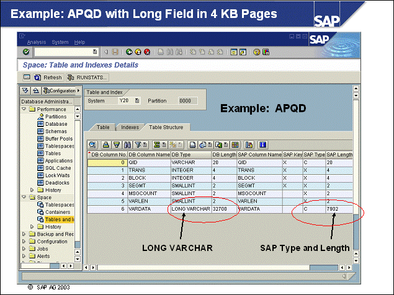This screenshot has height=295, width=394.
Task: Select row 0 QID via its row selector
Action: coord(89,162)
